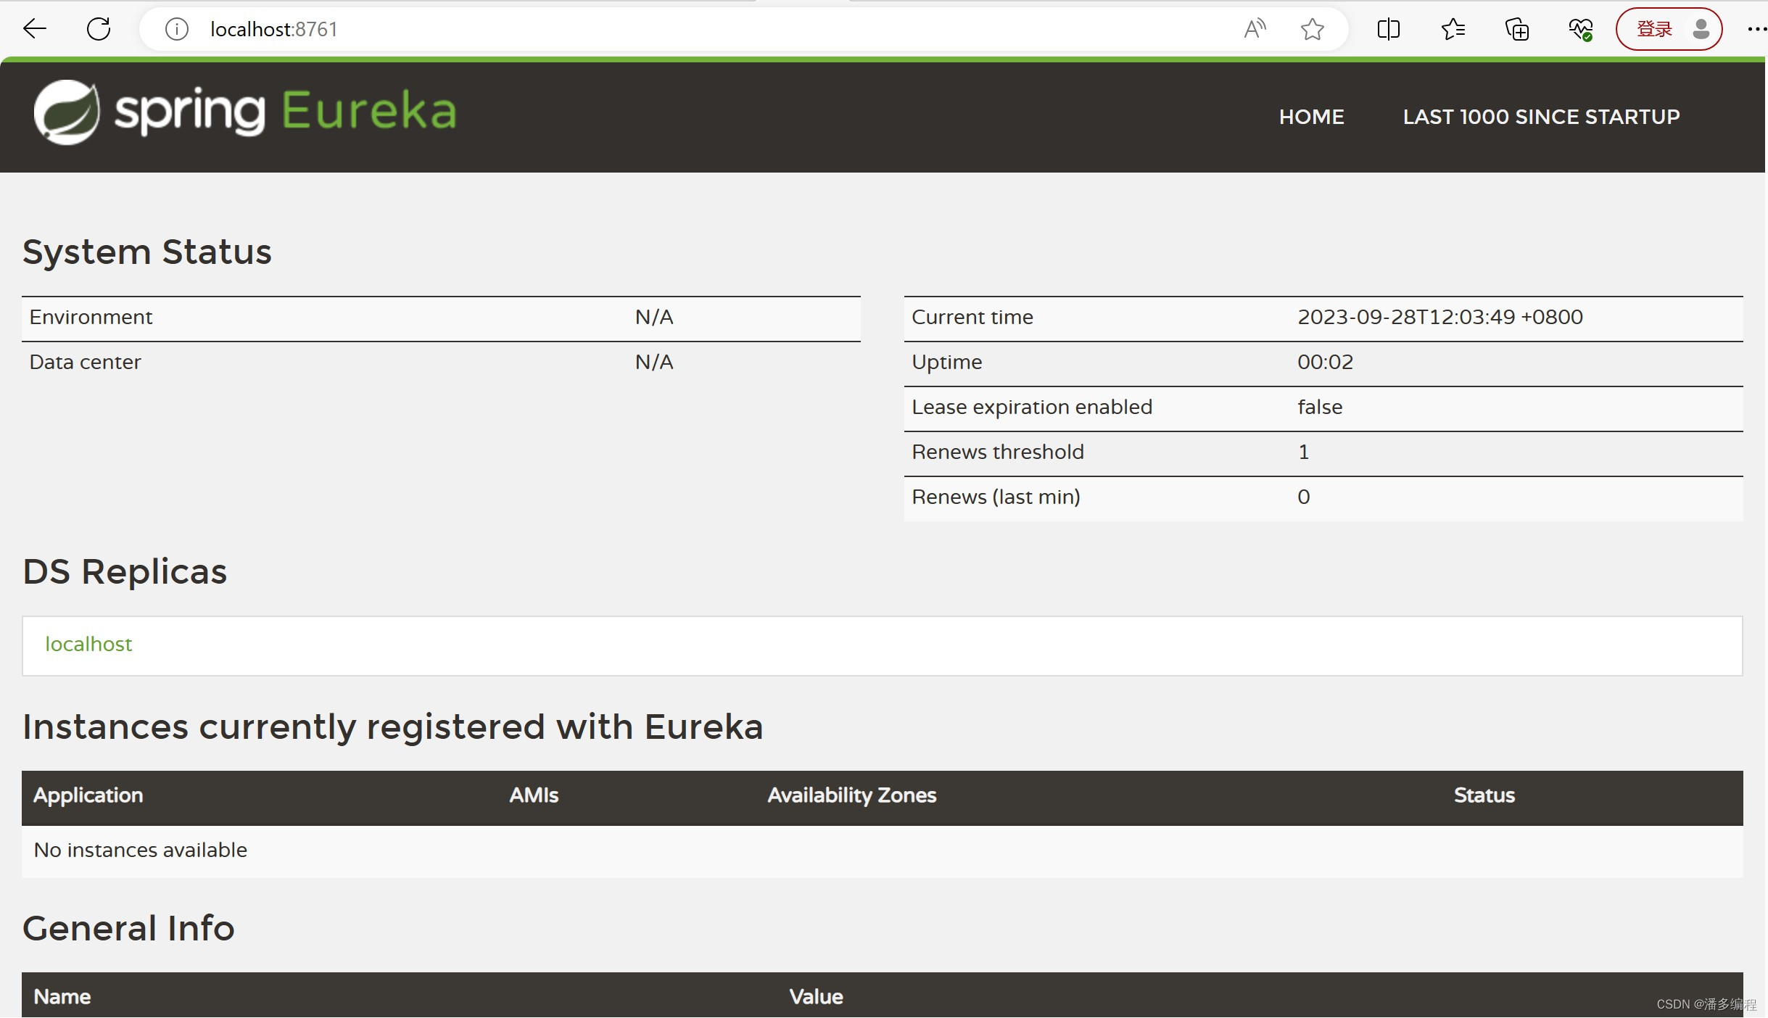1768x1018 pixels.
Task: Open the localhost replica link
Action: (x=88, y=645)
